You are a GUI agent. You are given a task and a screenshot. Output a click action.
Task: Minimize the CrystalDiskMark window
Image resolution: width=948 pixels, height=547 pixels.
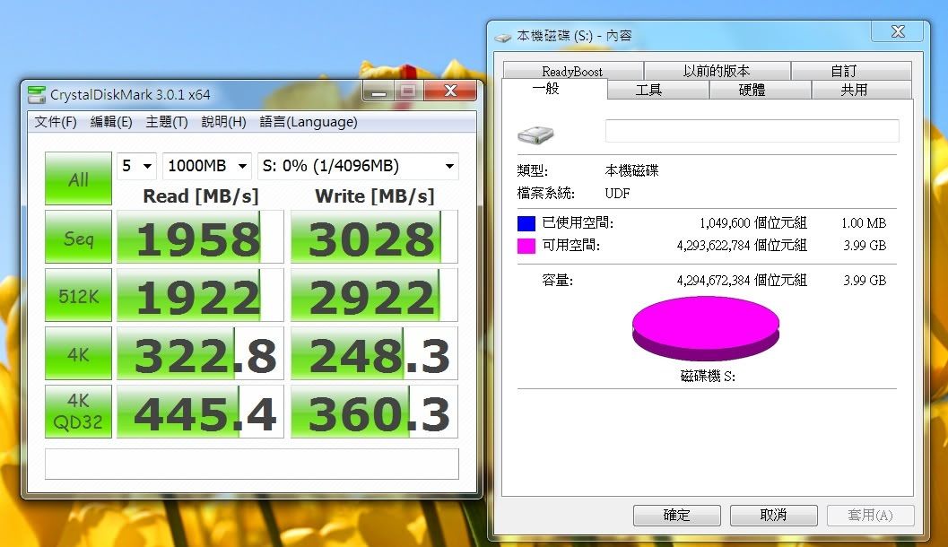379,91
